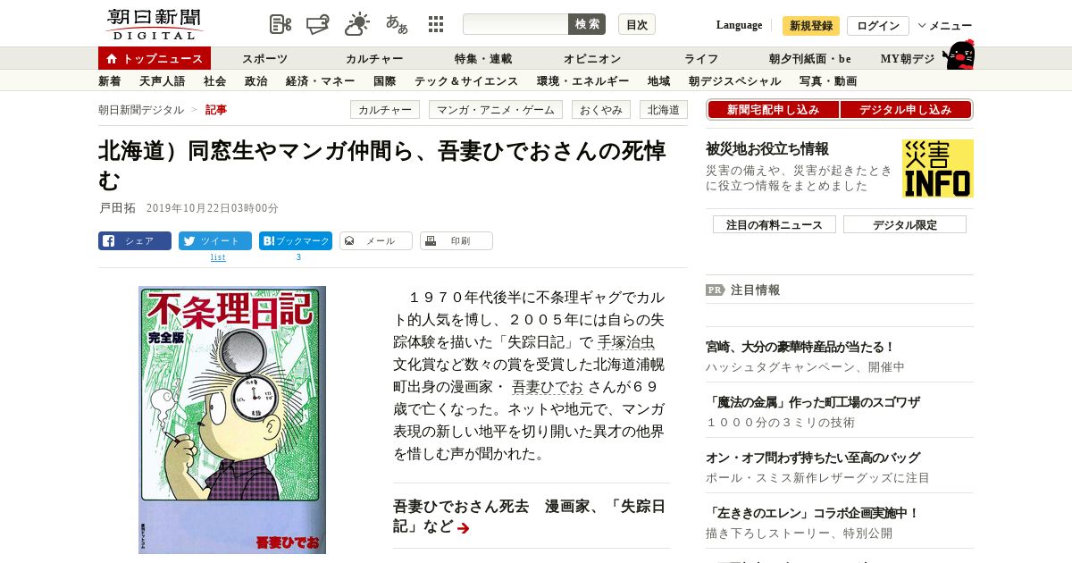This screenshot has height=563, width=1072.
Task: Click the tweet list link
Action: 218,257
